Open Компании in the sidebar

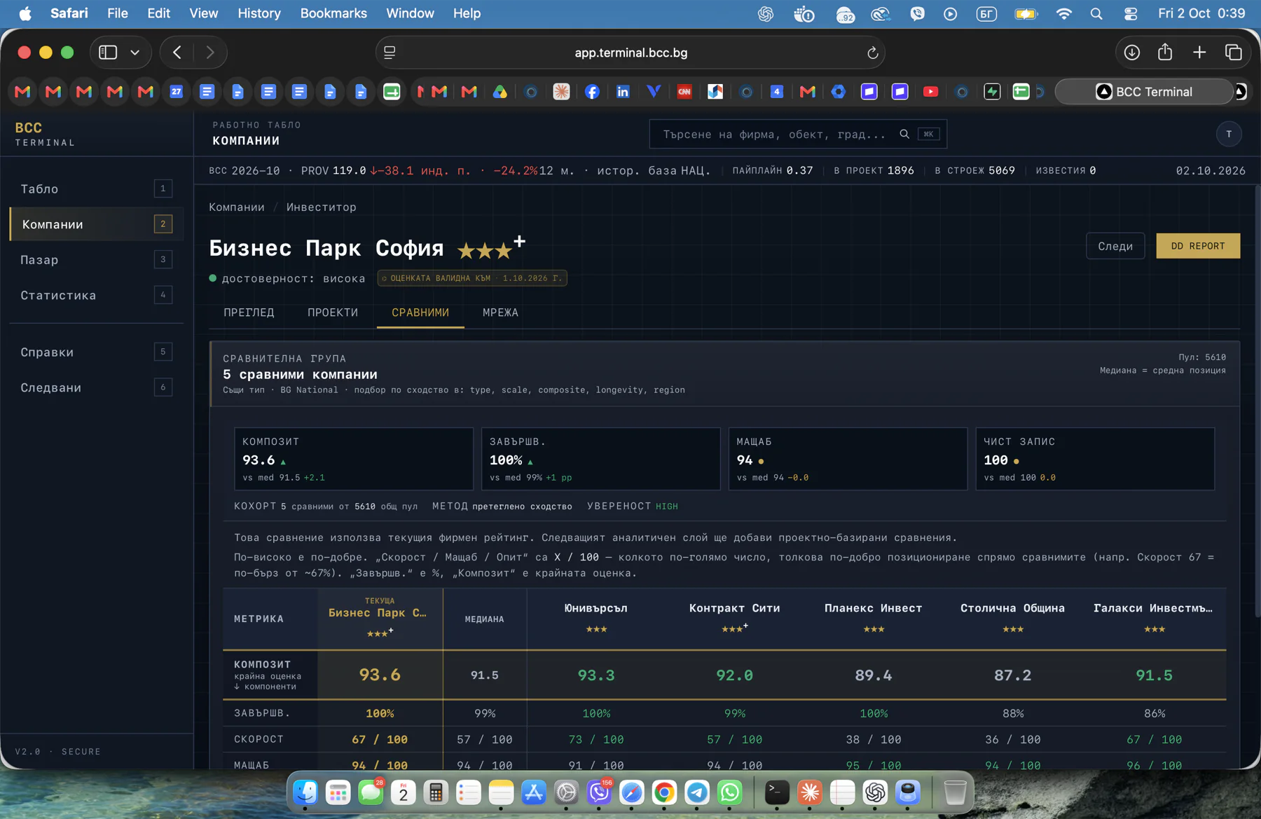96,224
